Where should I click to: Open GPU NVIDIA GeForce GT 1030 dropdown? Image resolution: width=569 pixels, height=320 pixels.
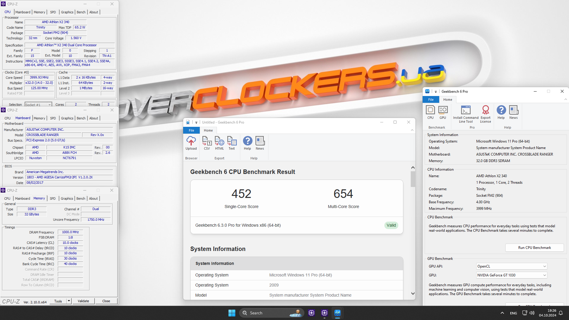coord(512,275)
